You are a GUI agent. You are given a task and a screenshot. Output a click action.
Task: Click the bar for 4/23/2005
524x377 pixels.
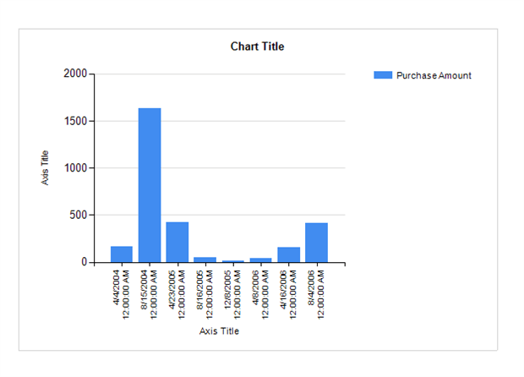click(177, 242)
